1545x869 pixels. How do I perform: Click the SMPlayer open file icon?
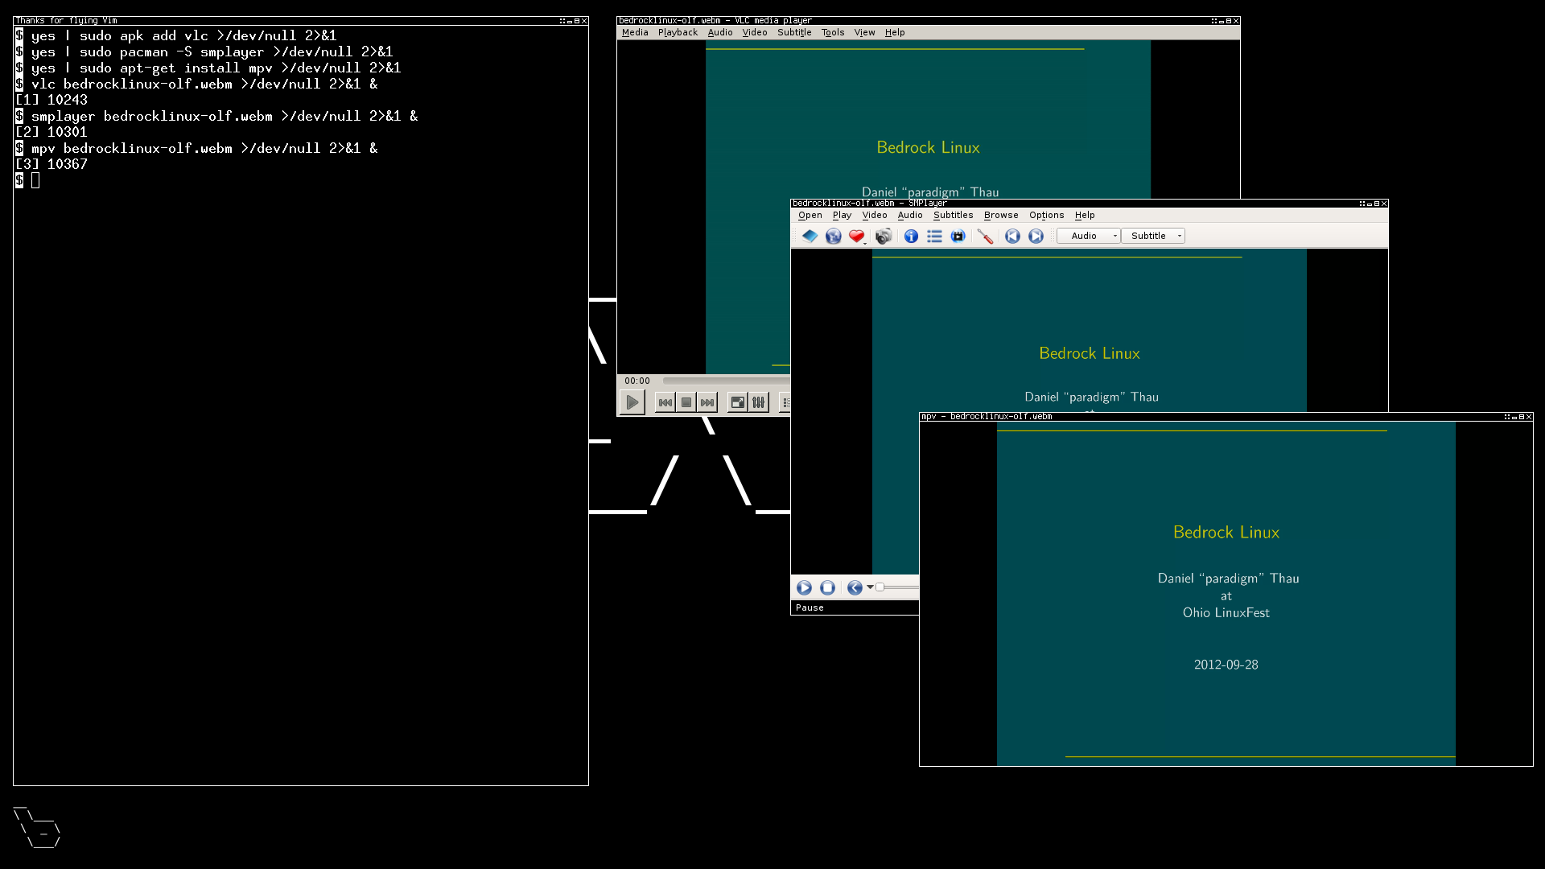point(809,236)
